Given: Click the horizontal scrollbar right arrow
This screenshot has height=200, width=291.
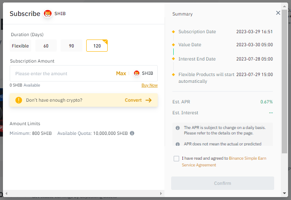Looking at the screenshot, I should pos(161,194).
